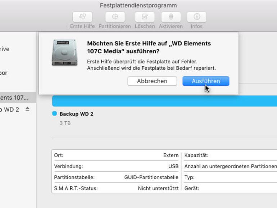
Task: Click the Löschen toolbar label text
Action: tap(145, 26)
